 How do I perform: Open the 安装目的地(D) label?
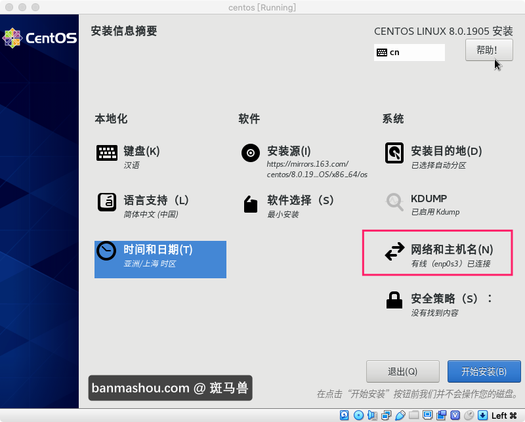(446, 151)
